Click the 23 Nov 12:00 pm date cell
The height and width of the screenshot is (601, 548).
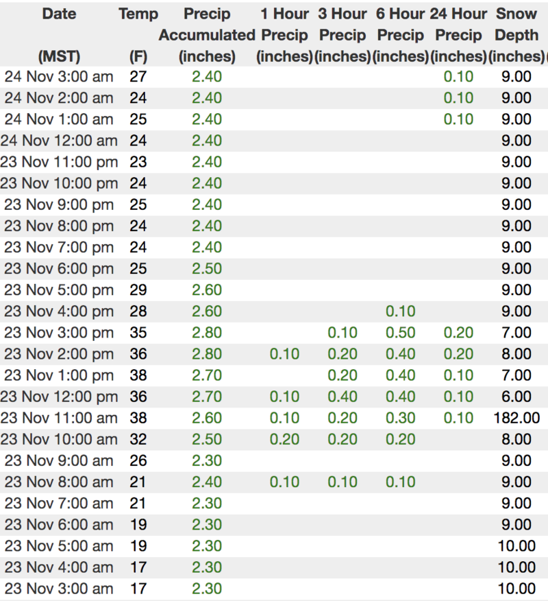point(59,397)
